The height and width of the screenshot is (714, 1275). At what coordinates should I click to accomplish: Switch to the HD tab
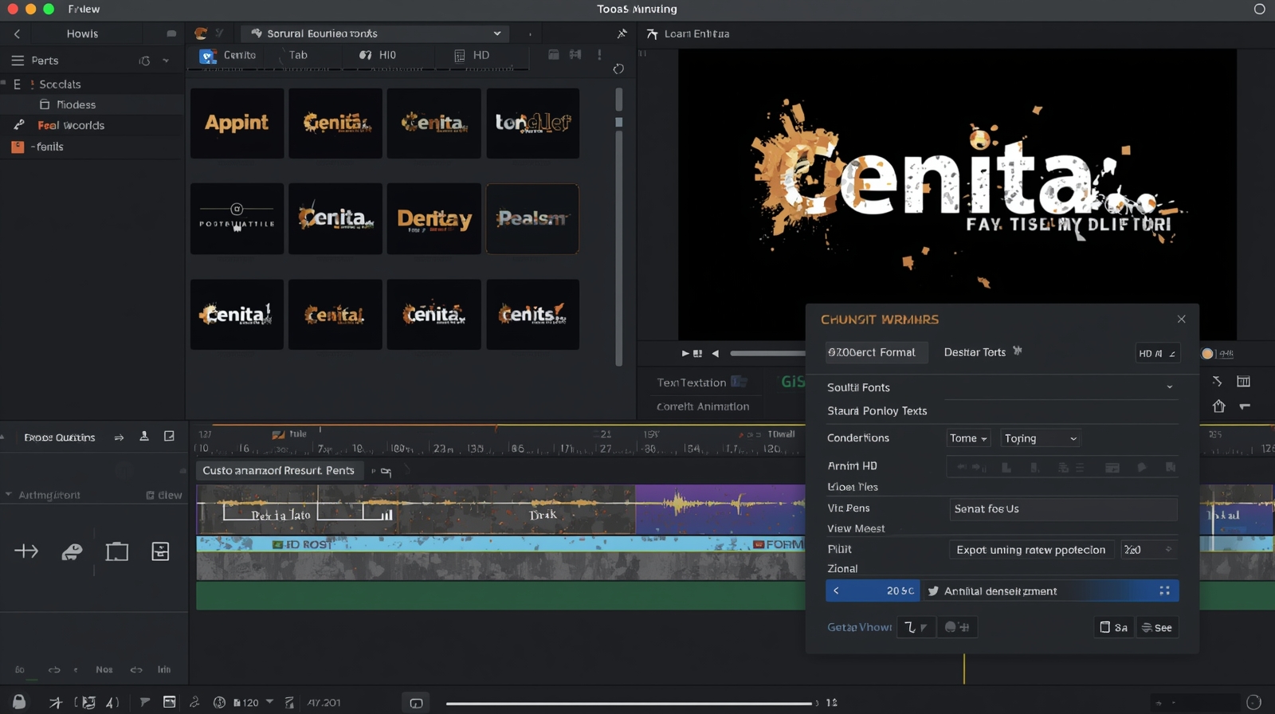(x=472, y=55)
